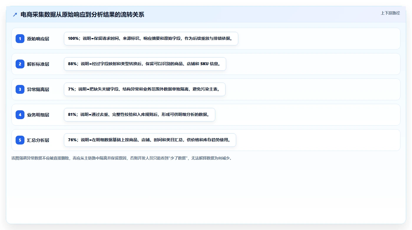The width and height of the screenshot is (412, 230).
Task: Select the number 2 step badge
Action: pos(20,64)
